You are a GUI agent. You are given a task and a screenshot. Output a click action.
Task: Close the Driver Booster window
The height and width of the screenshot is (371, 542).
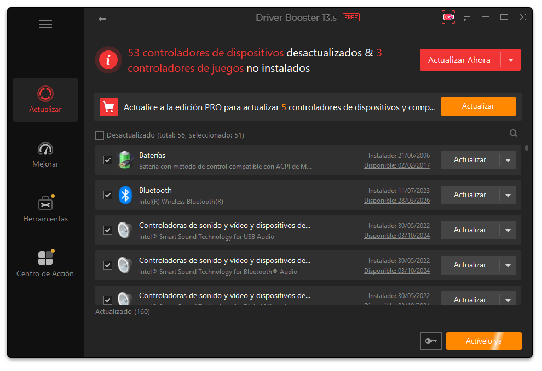pos(523,17)
